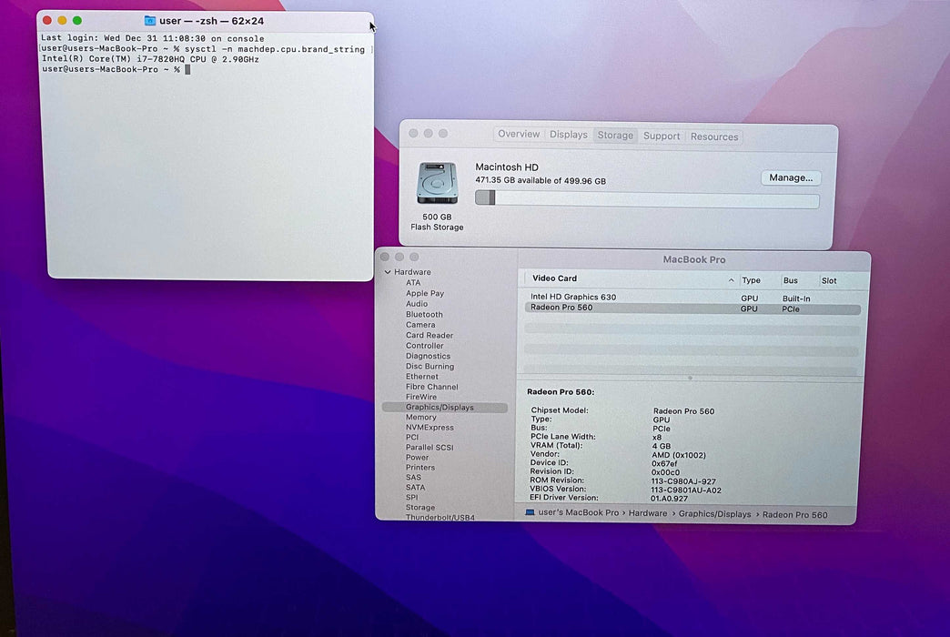Click the VBIOS Version value
Screen dimensions: 950x637
coord(686,490)
